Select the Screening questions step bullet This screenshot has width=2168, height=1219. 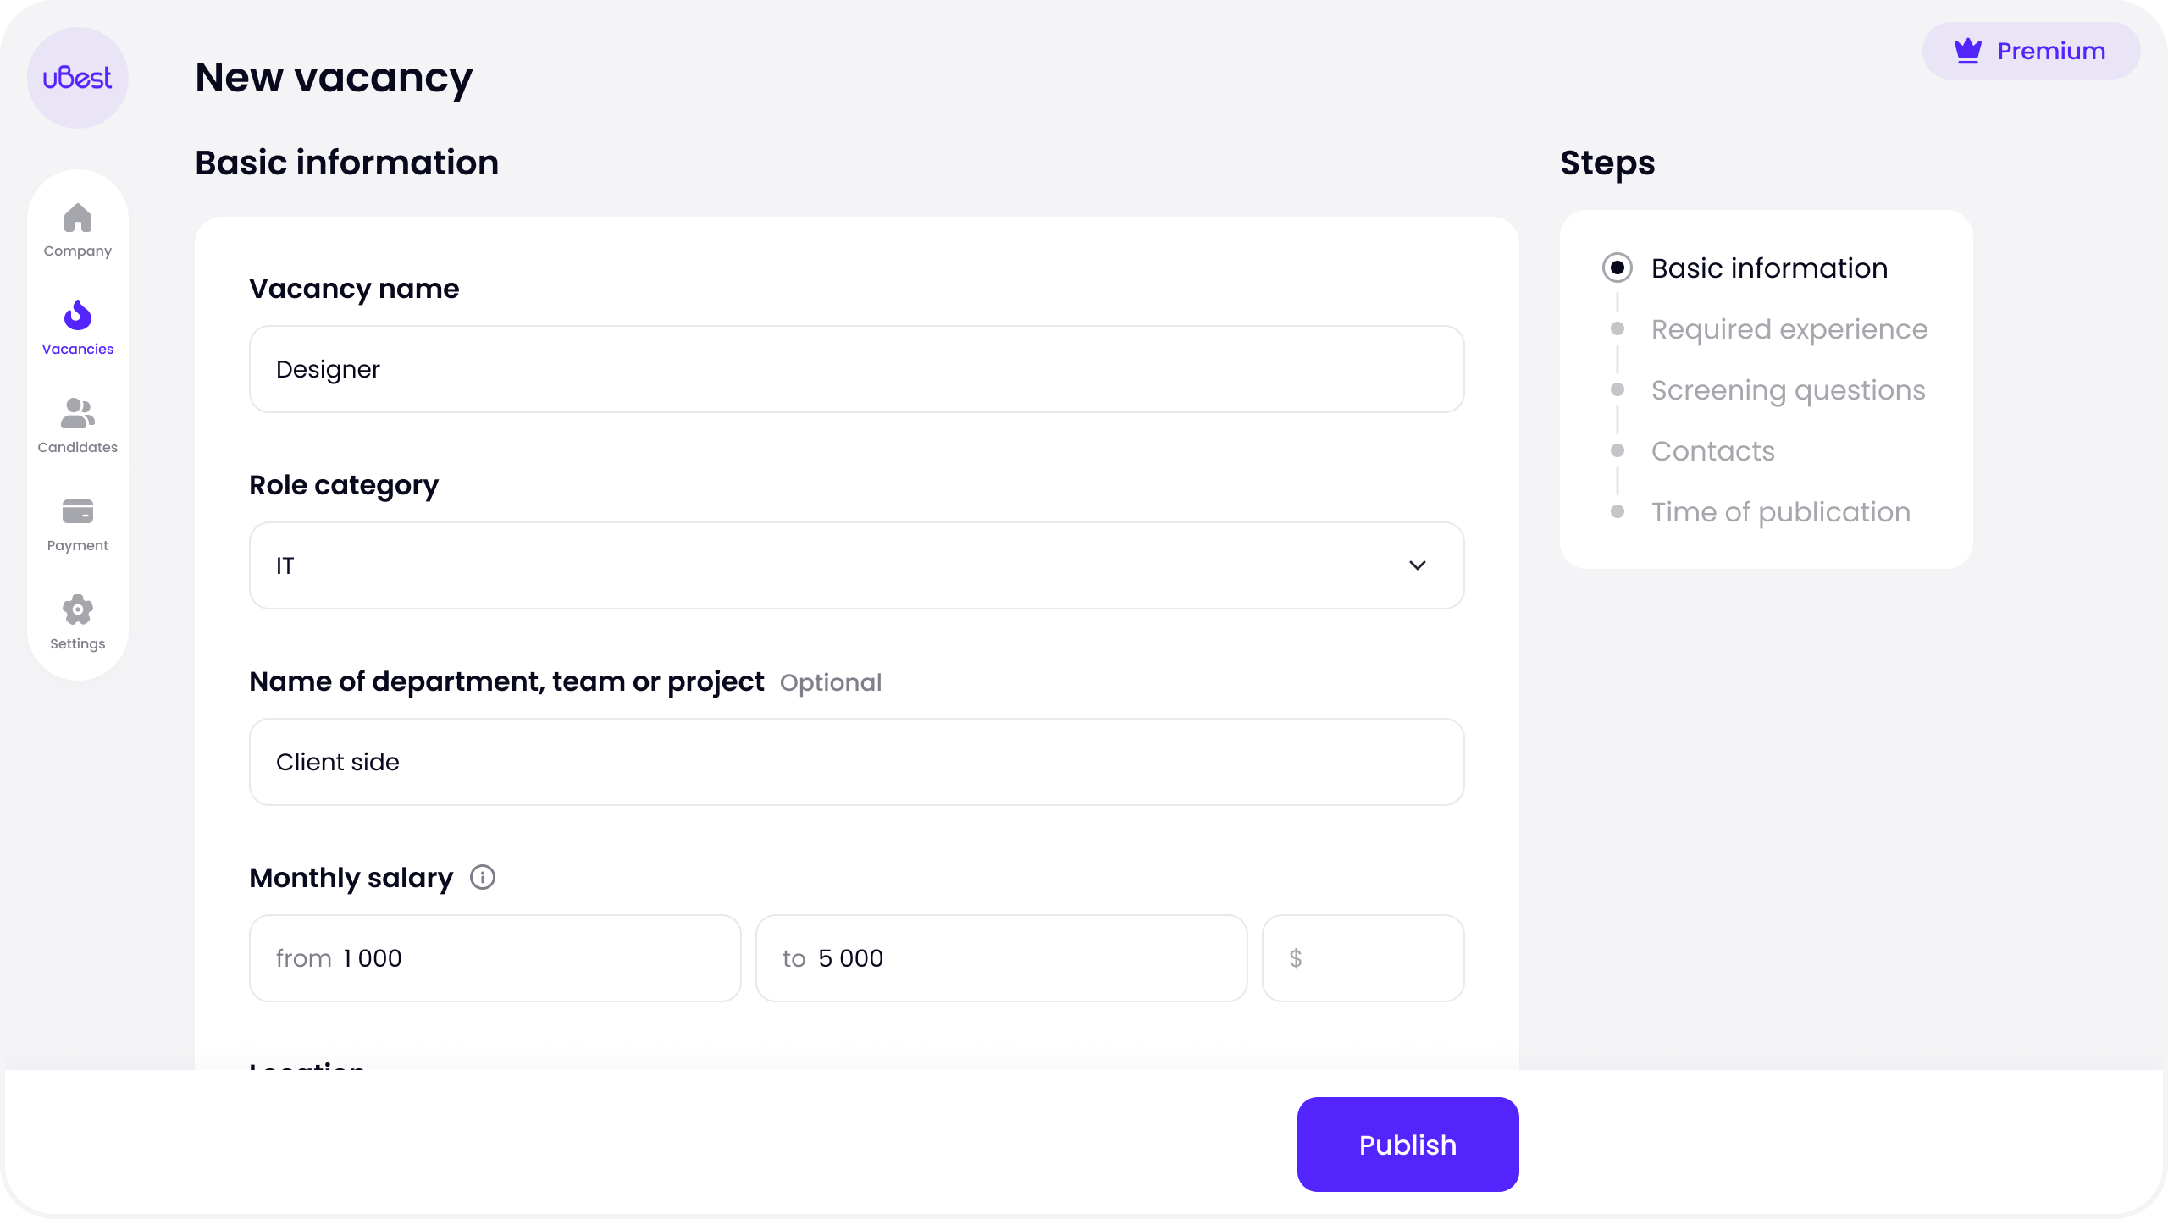(x=1618, y=389)
